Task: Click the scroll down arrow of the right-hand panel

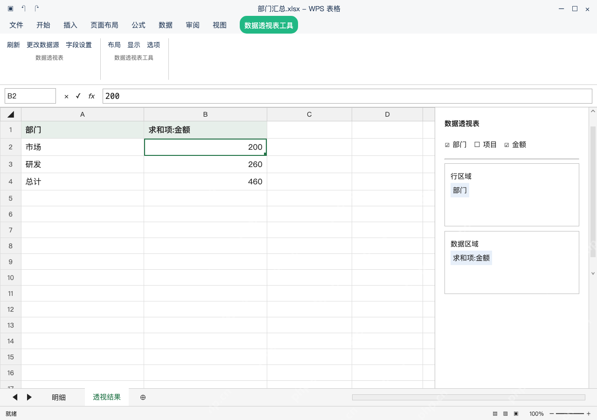Action: pyautogui.click(x=593, y=273)
